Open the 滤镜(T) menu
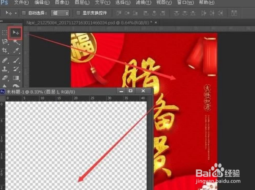The height and width of the screenshot is (190, 255). coord(143,3)
